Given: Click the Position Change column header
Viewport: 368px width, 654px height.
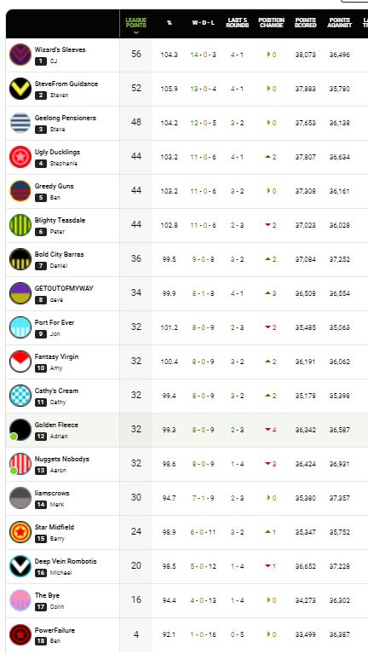Looking at the screenshot, I should click(271, 23).
